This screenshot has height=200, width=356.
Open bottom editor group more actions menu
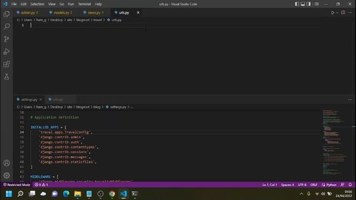pos(350,99)
